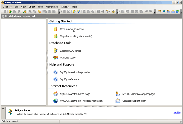Click the gray forward arrow toolbar icon
This screenshot has width=183, height=124.
click(x=151, y=11)
